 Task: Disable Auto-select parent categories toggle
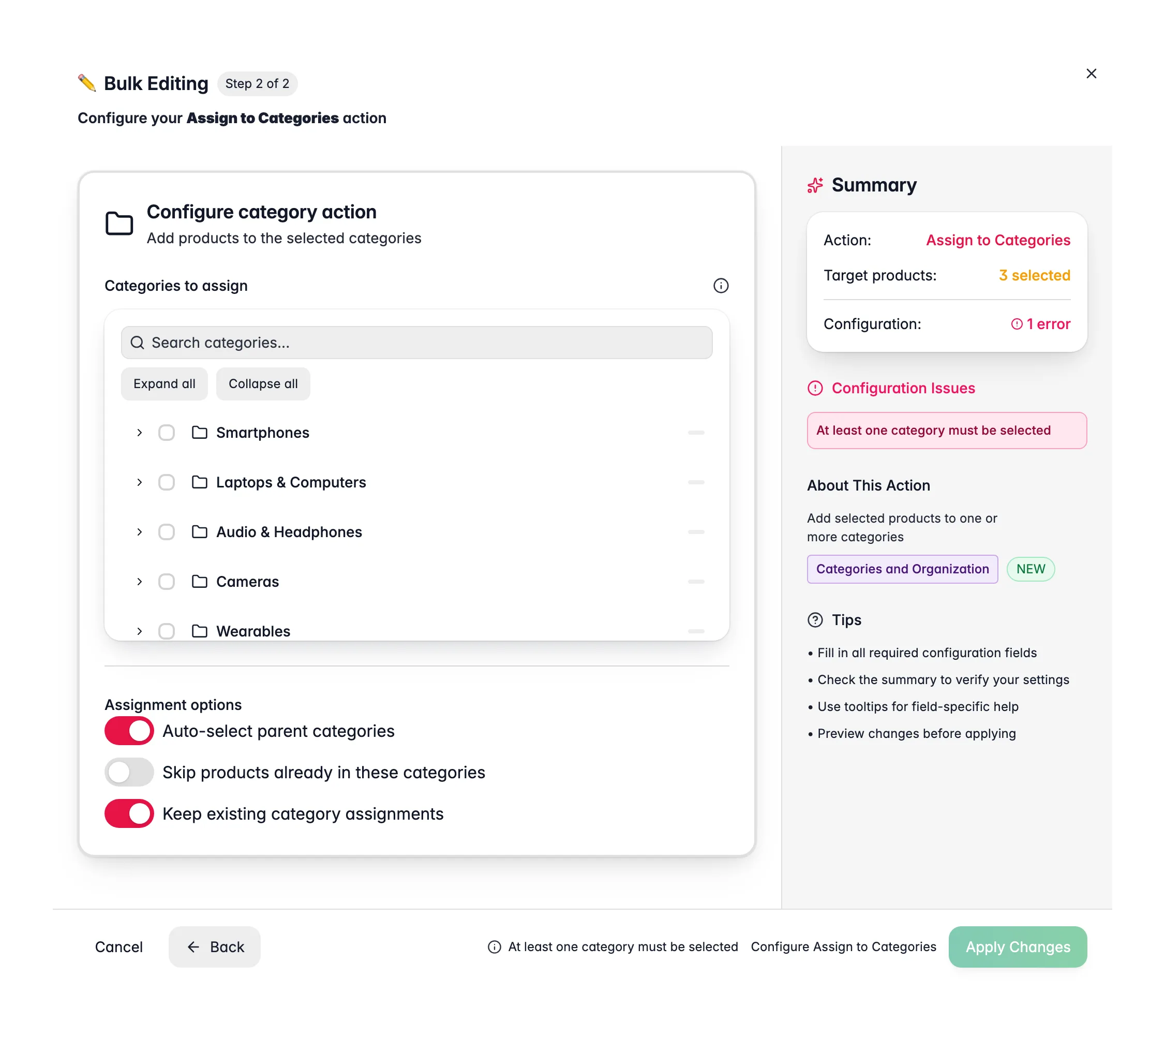(129, 731)
